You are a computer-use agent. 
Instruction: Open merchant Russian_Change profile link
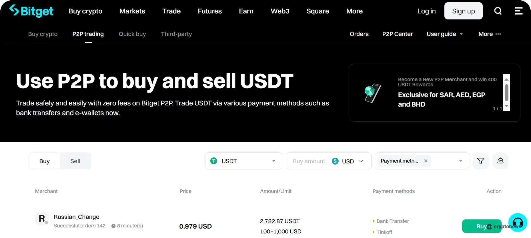coord(76,217)
